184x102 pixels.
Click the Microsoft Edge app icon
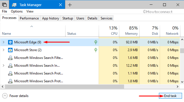(10, 42)
